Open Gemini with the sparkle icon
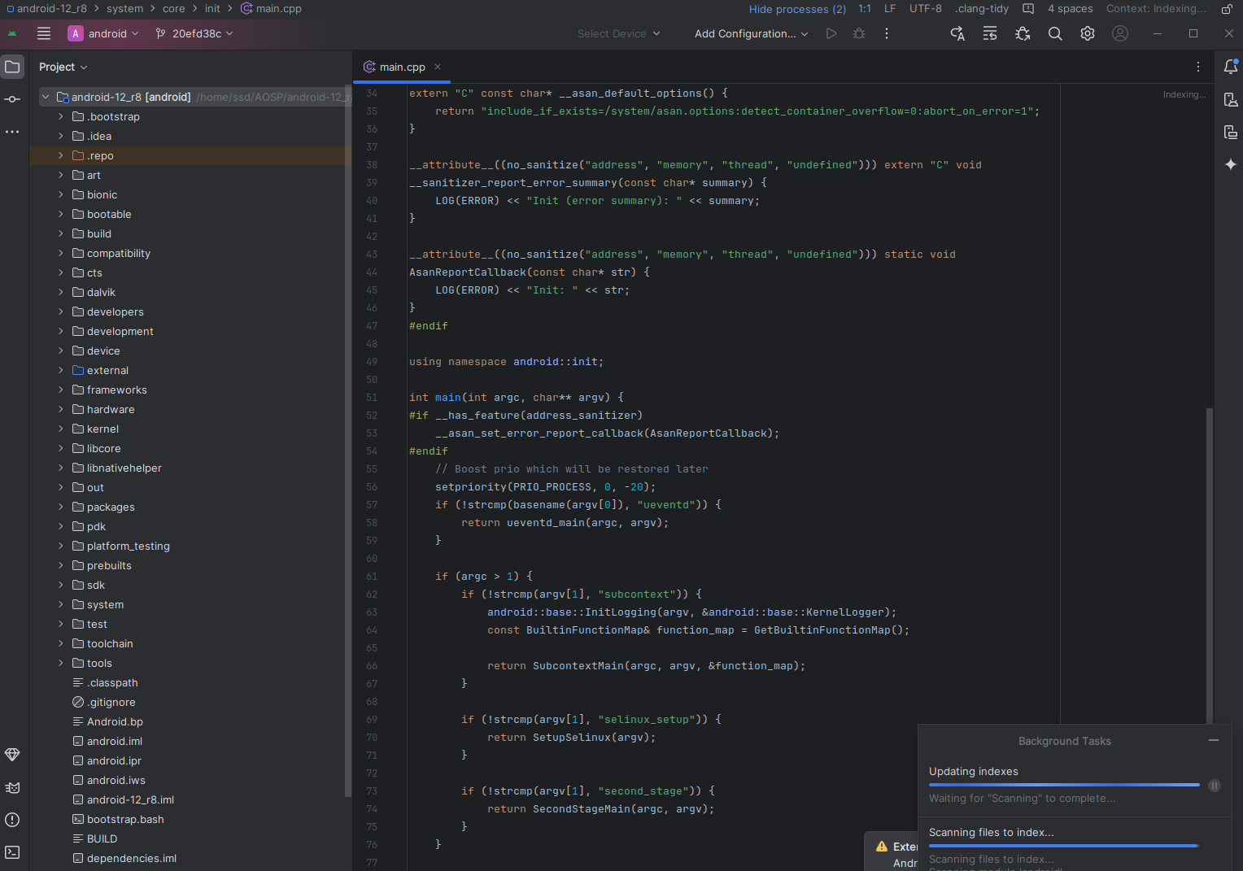The width and height of the screenshot is (1243, 871). point(1231,164)
